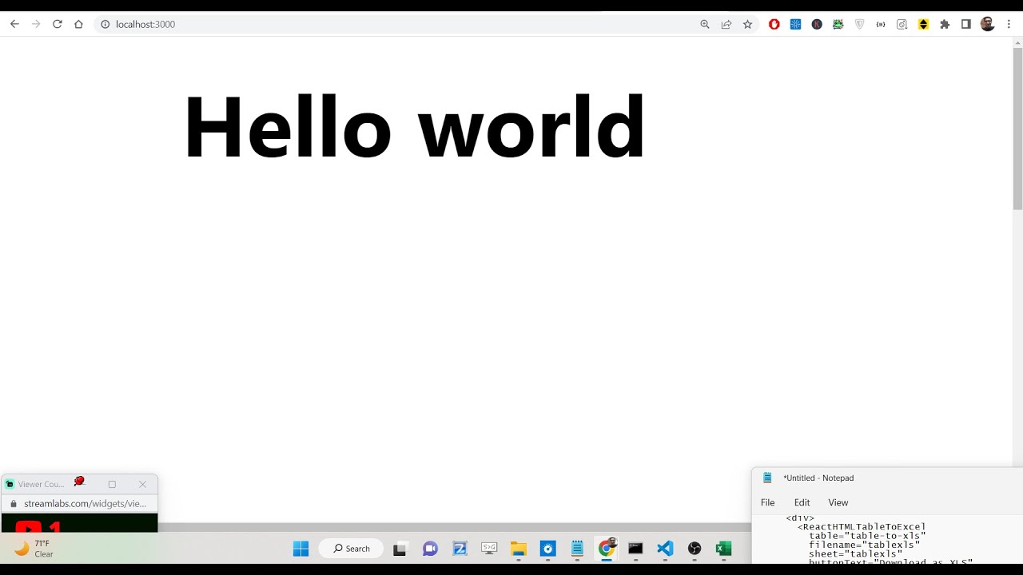Bookmark this page with the star icon

747,24
